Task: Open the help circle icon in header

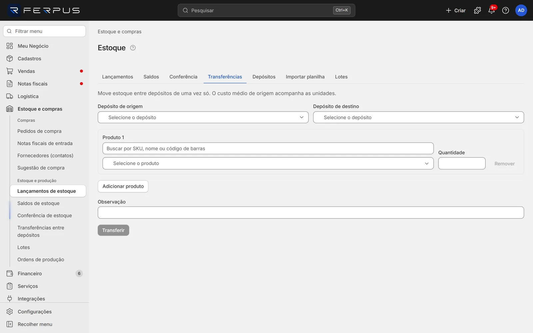Action: 505,10
